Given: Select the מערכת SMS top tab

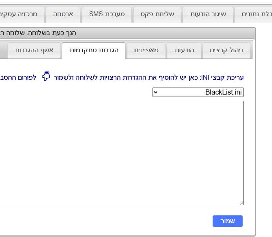Looking at the screenshot, I should 106,14.
